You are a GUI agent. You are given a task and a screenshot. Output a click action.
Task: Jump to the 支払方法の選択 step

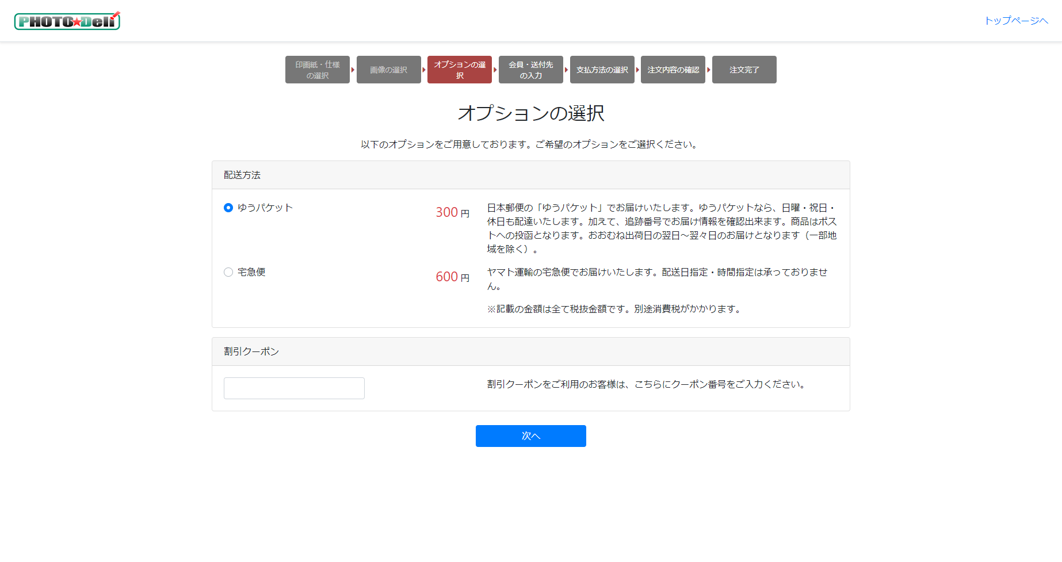click(602, 70)
